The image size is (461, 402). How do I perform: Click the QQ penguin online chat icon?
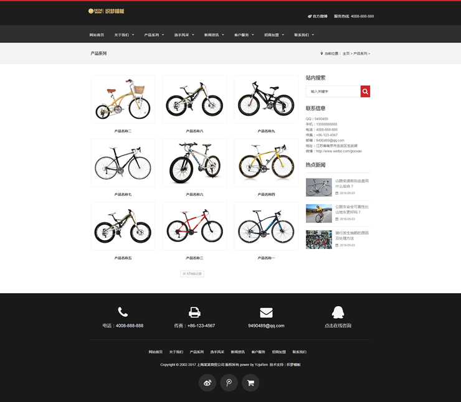point(338,312)
